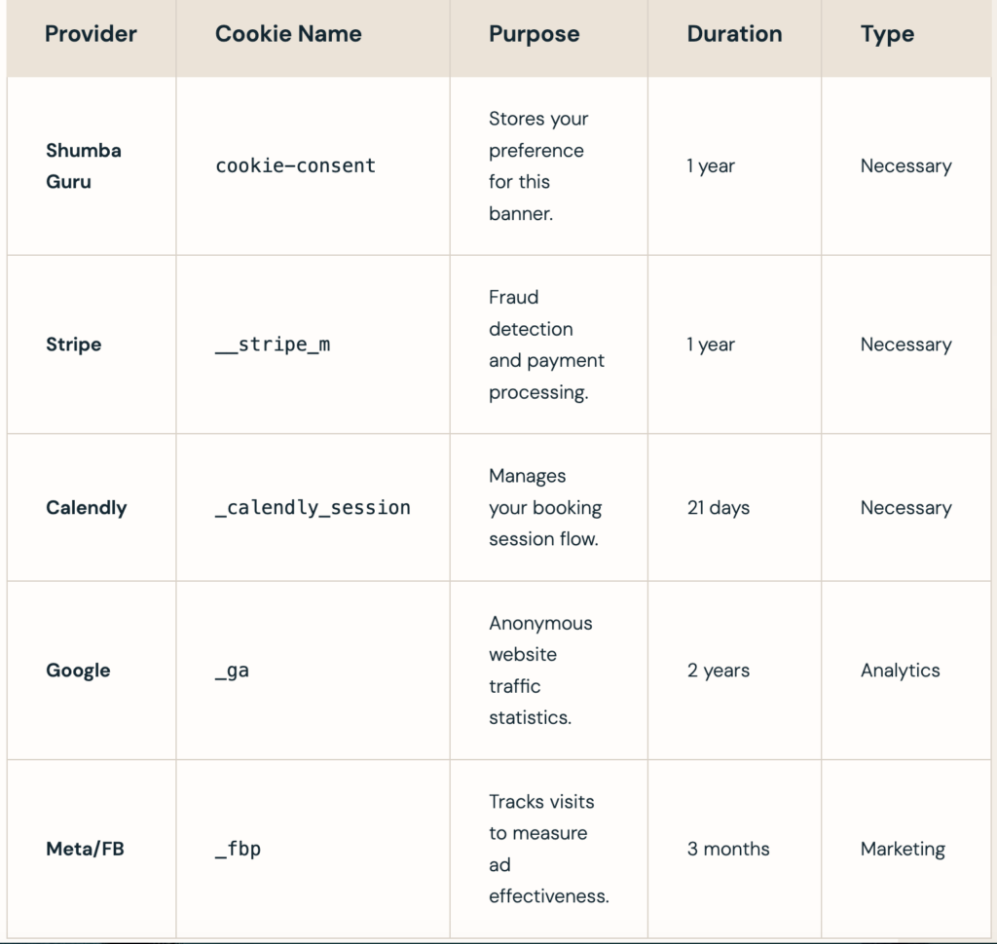Select the _fbp cookie name
The image size is (997, 944).
(238, 850)
